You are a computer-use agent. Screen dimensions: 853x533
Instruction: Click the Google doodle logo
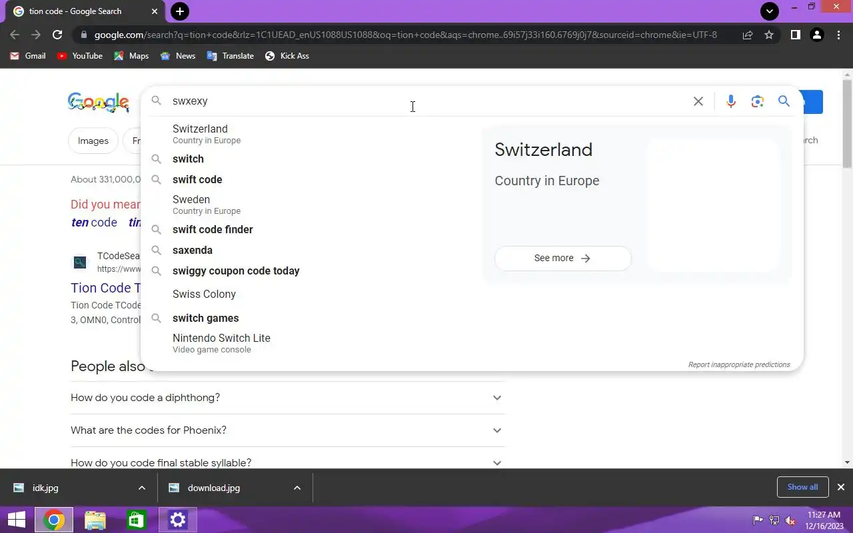click(99, 102)
